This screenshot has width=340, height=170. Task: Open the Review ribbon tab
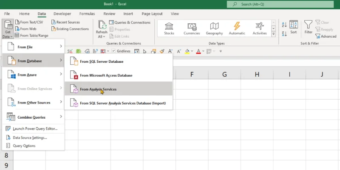pos(109,14)
